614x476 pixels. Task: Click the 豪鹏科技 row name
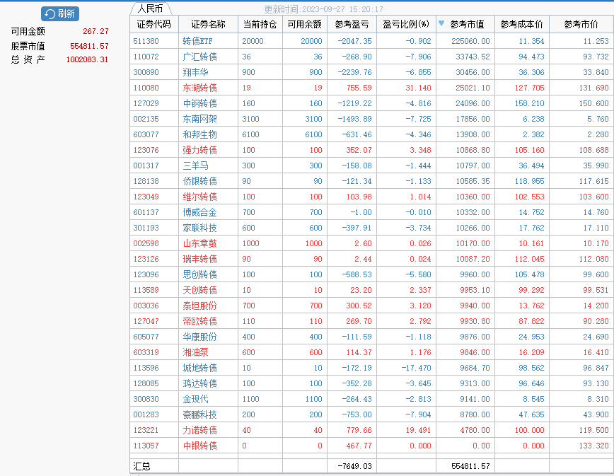pyautogui.click(x=199, y=414)
